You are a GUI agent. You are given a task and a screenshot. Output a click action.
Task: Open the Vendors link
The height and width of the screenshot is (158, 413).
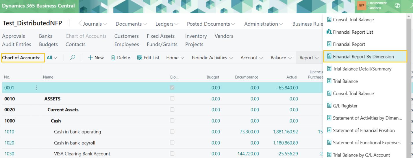224,36
